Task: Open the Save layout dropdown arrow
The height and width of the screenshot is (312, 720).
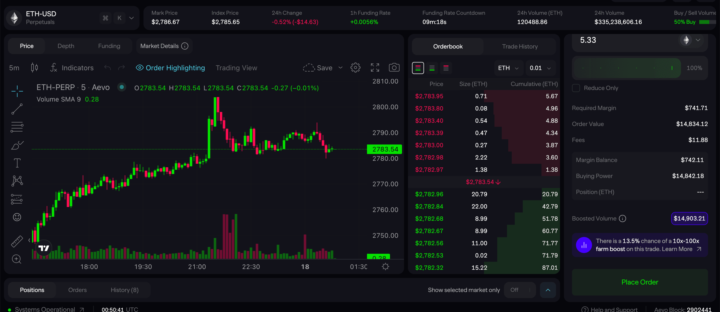Action: [x=340, y=68]
